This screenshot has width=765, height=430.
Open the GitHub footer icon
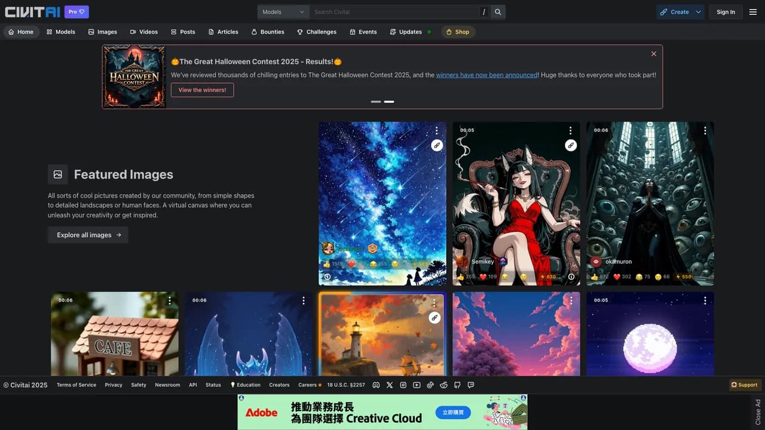457,385
